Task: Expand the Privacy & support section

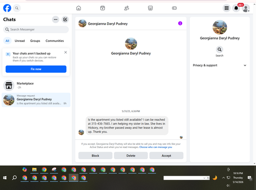Action: pos(220,66)
